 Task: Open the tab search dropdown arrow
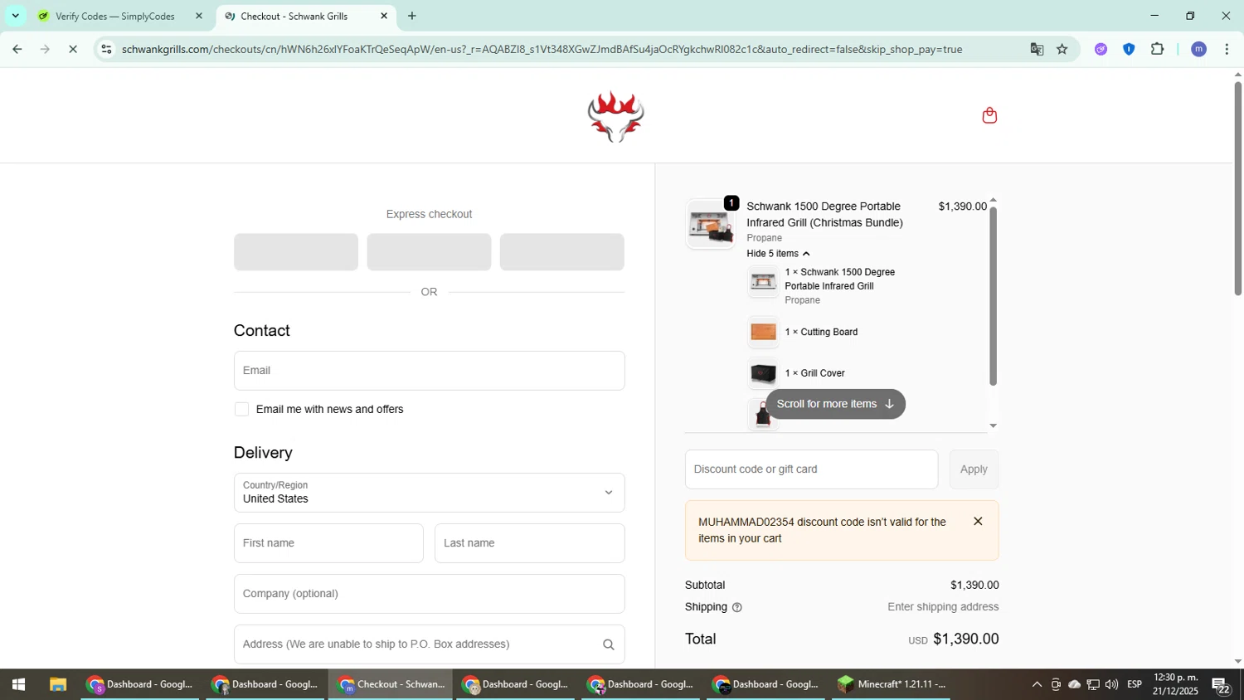pos(15,16)
